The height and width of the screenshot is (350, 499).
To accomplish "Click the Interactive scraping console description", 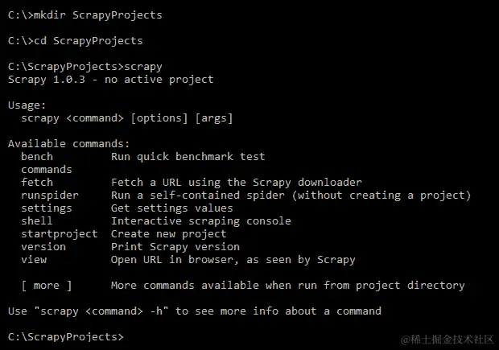I will coord(201,221).
